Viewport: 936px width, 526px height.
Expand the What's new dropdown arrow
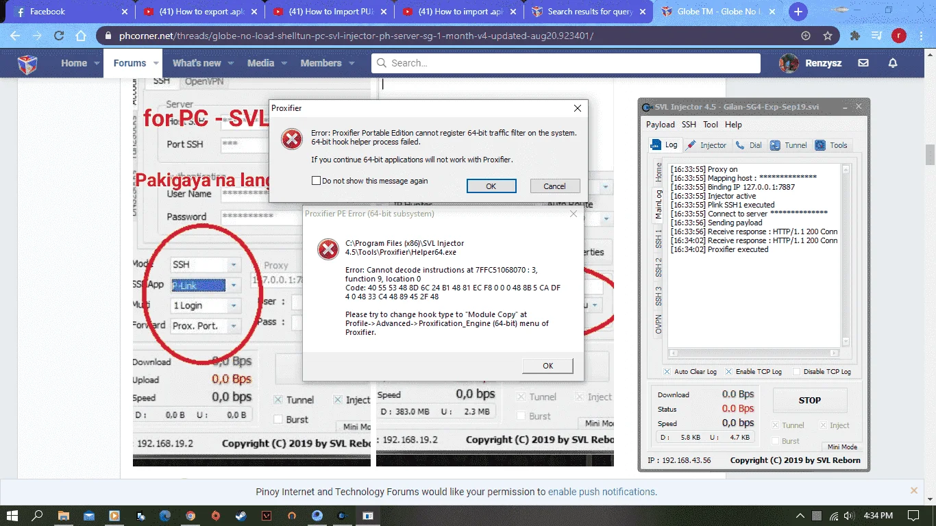pyautogui.click(x=231, y=63)
